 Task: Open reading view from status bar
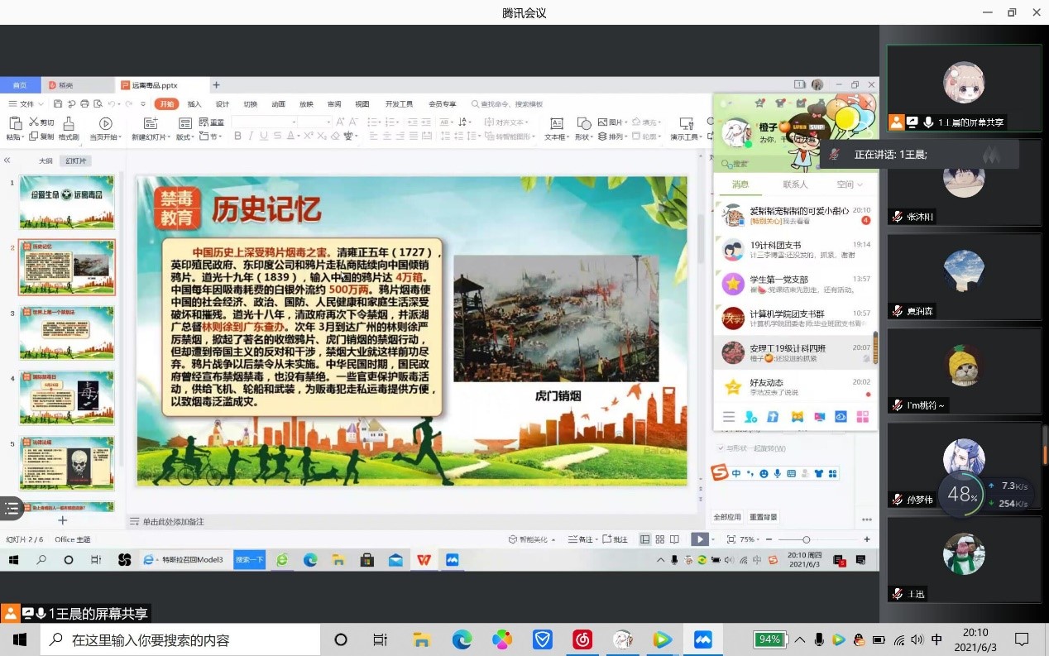click(x=674, y=539)
